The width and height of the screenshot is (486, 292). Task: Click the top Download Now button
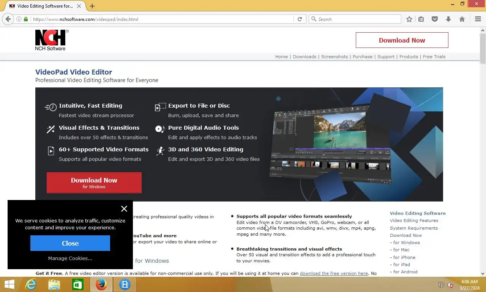[x=402, y=40]
